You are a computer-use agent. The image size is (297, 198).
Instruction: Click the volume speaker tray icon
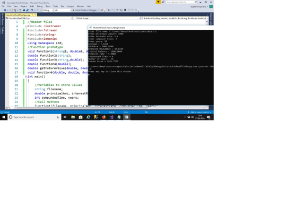pyautogui.click(x=193, y=117)
